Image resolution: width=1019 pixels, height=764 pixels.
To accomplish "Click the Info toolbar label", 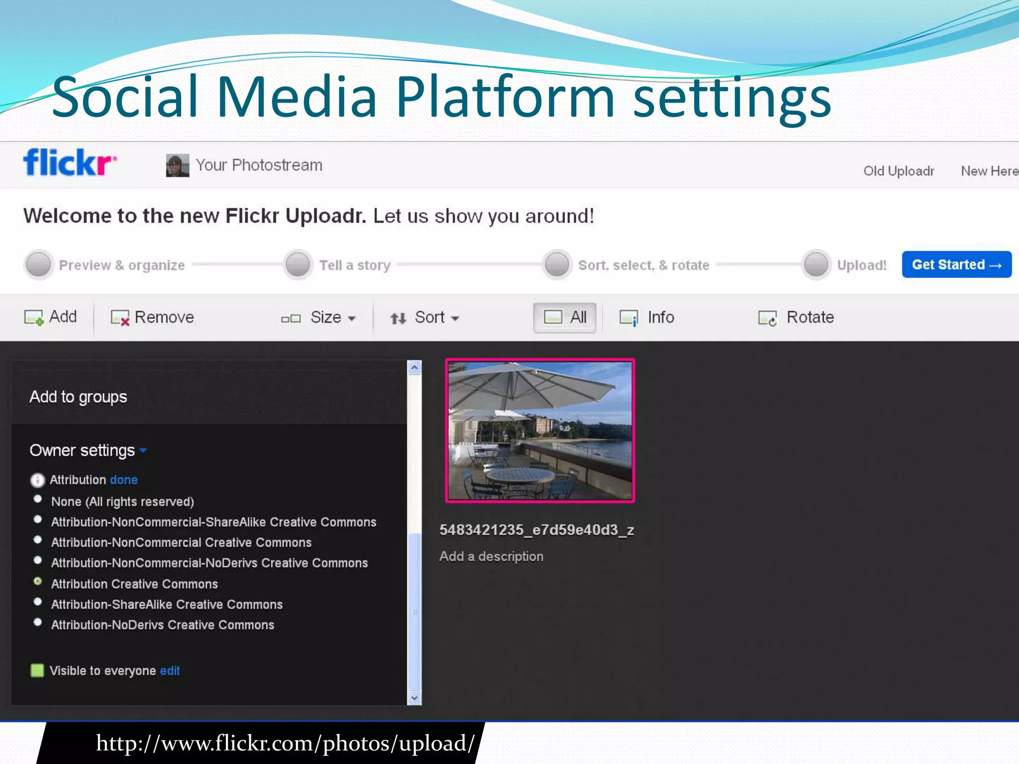I will 661,317.
